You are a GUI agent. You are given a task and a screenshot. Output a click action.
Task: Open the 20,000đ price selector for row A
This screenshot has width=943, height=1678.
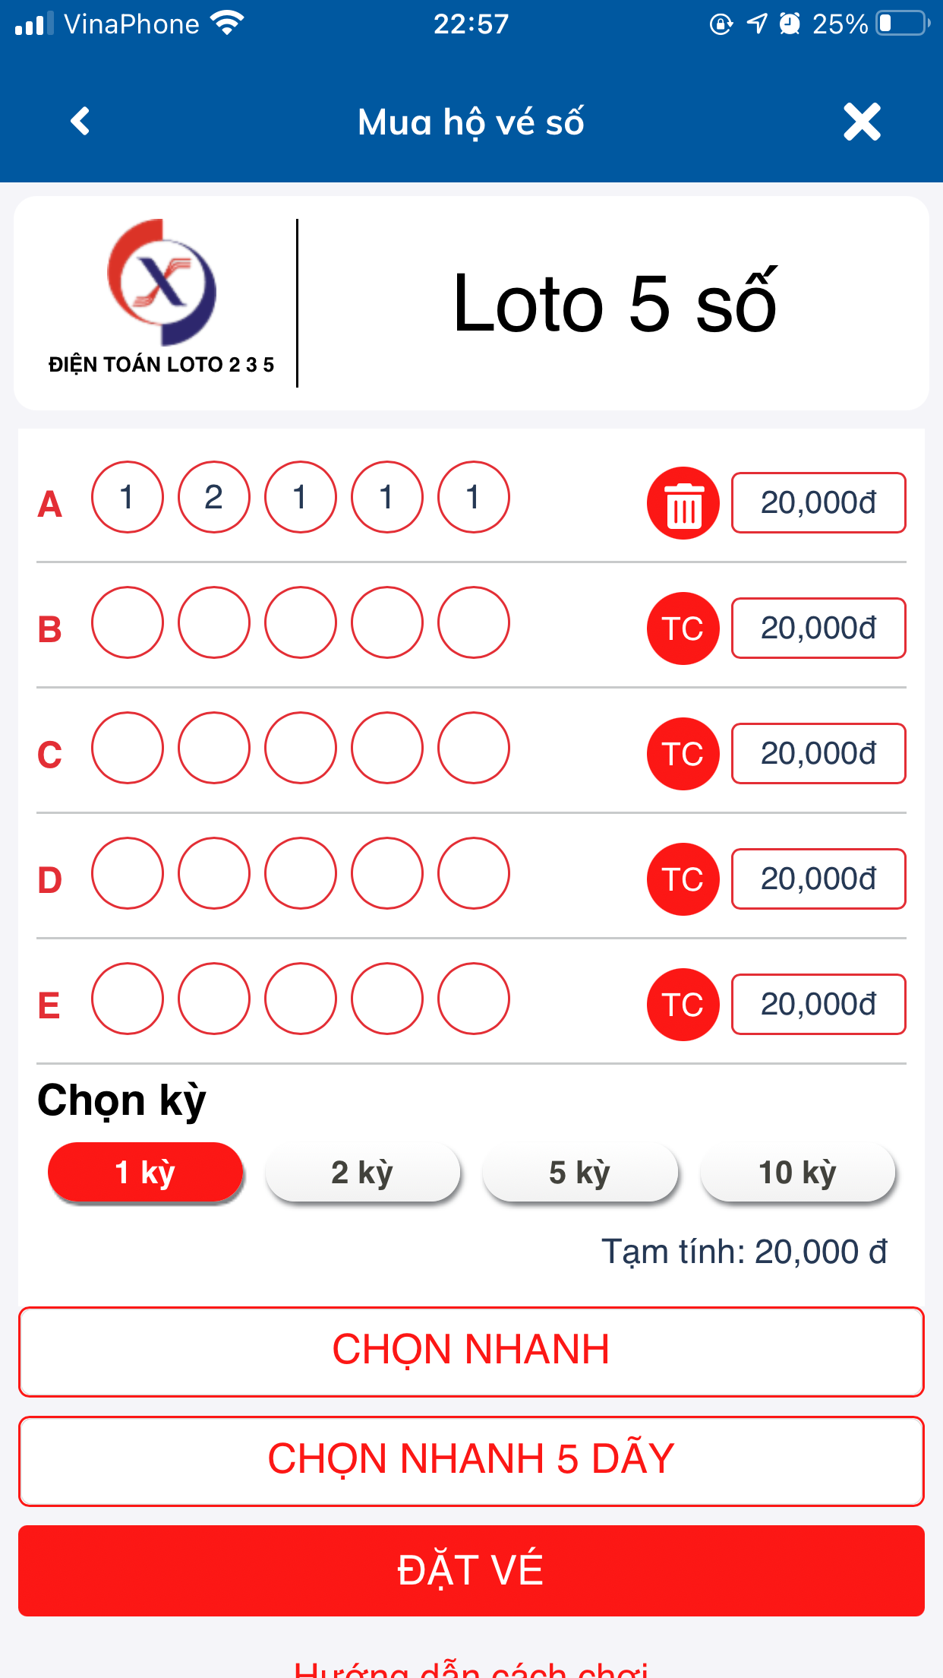(x=818, y=503)
